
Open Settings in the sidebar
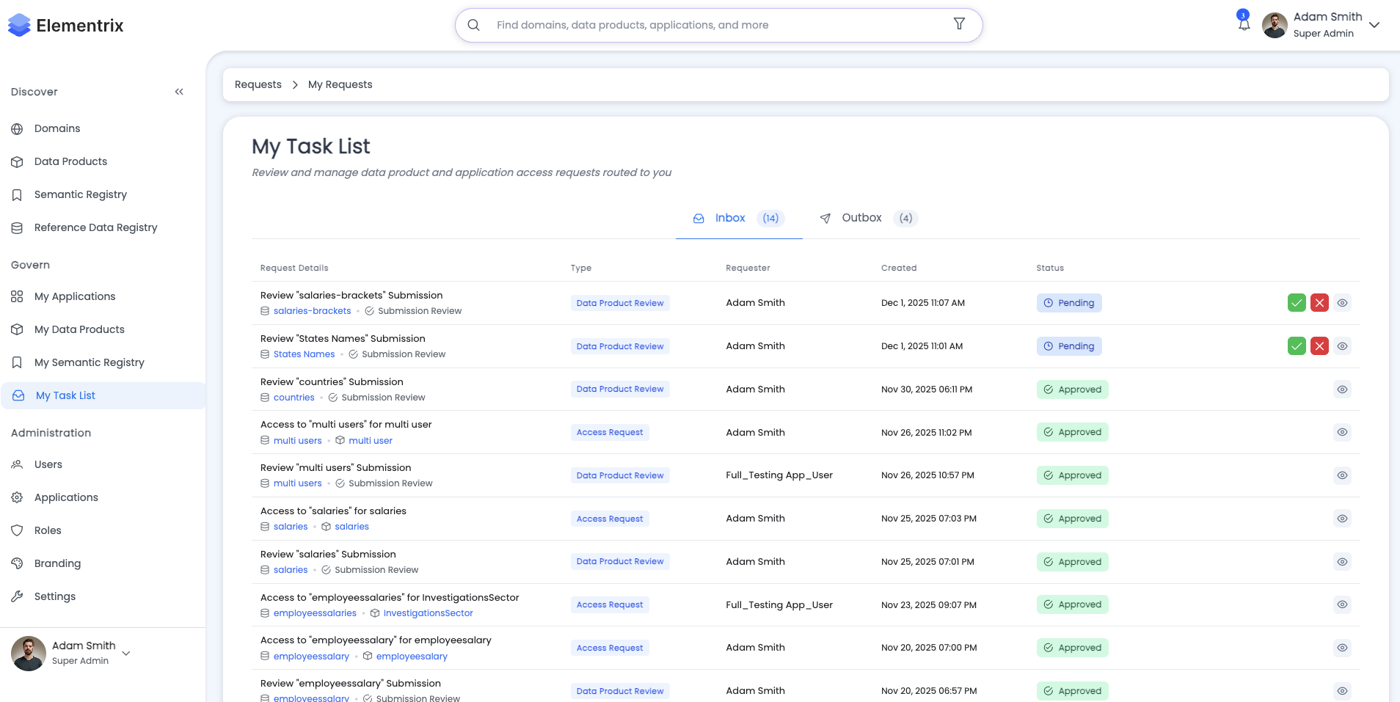55,596
